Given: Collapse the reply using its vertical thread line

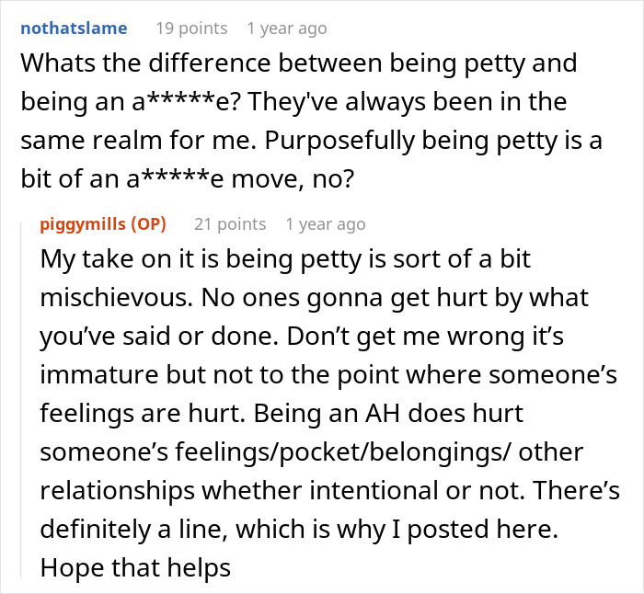Looking at the screenshot, I should (x=22, y=395).
